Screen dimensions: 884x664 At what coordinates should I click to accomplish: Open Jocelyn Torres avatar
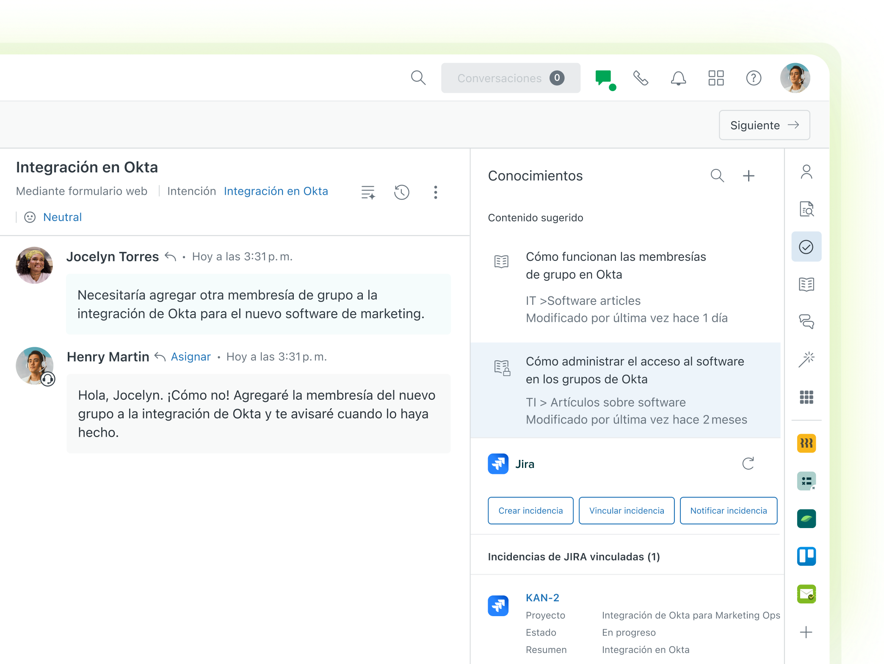click(34, 266)
